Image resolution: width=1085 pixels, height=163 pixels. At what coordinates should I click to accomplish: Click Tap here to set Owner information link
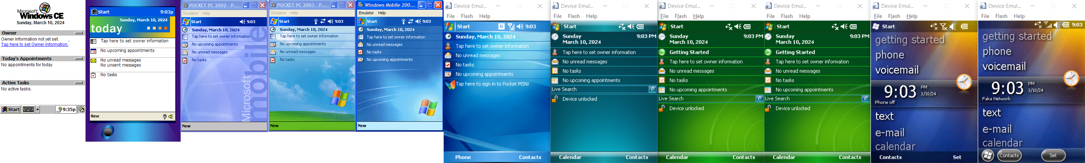pyautogui.click(x=35, y=44)
